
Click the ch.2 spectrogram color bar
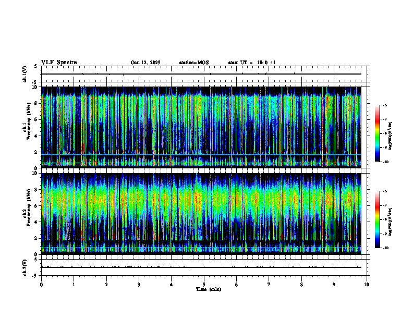(377, 219)
